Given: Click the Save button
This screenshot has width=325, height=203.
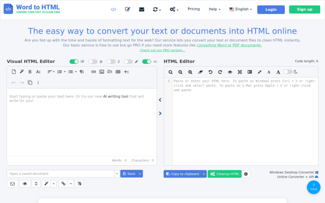Looking at the screenshot, I should point(129,174).
